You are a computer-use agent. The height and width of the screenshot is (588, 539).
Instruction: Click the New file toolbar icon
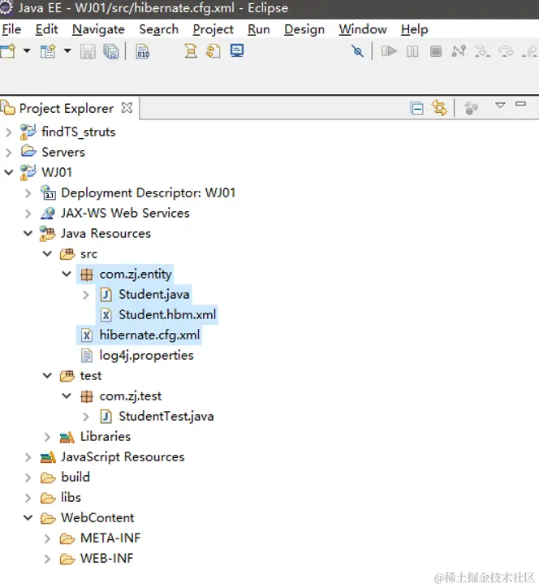8,51
